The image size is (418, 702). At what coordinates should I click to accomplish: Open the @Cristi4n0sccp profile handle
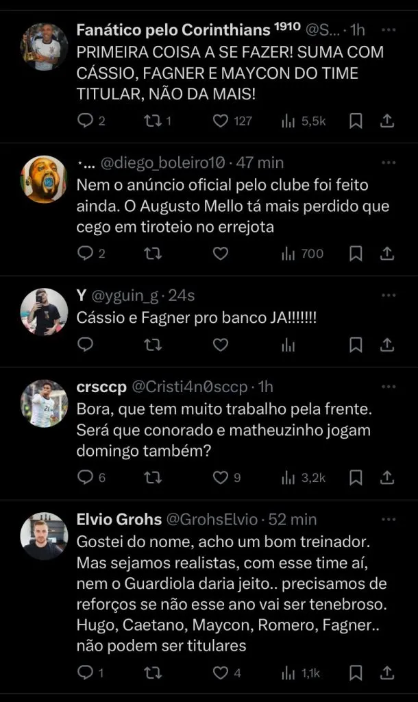pyautogui.click(x=189, y=387)
